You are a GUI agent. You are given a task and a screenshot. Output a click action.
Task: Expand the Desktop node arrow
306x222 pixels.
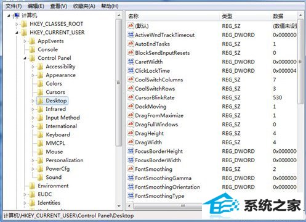point(33,101)
